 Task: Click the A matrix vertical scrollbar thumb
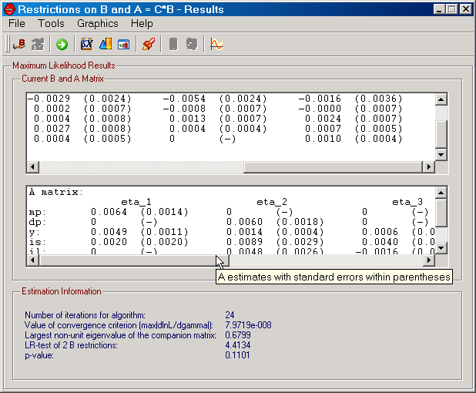pos(441,213)
